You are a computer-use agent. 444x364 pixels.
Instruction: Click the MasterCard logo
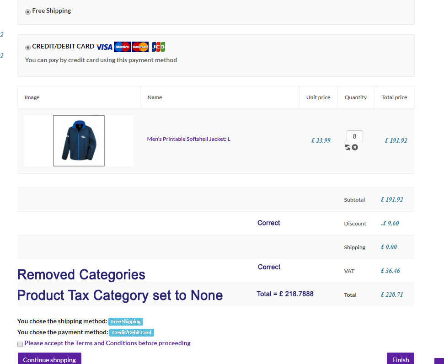click(140, 47)
